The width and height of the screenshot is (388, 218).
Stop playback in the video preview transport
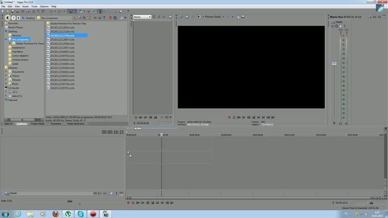point(253,117)
